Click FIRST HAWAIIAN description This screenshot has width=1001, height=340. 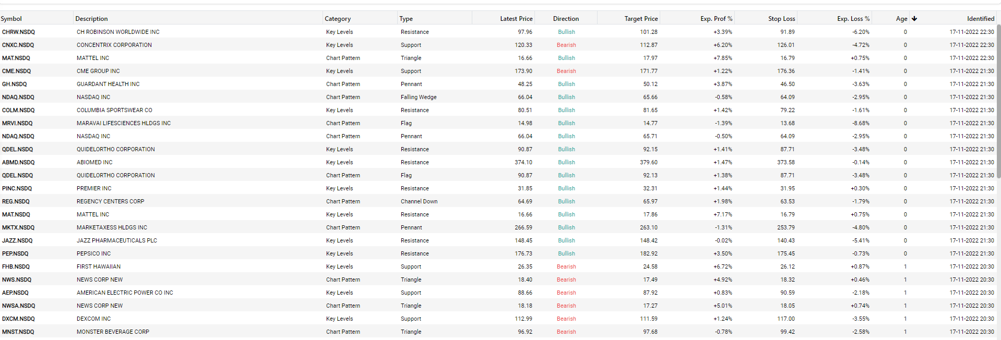[99, 266]
